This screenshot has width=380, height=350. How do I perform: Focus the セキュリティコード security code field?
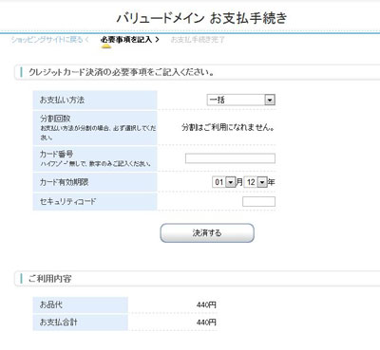coord(259,201)
